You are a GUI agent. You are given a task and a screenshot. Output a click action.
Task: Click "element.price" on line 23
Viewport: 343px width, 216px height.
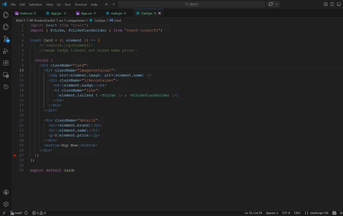pos(74,135)
